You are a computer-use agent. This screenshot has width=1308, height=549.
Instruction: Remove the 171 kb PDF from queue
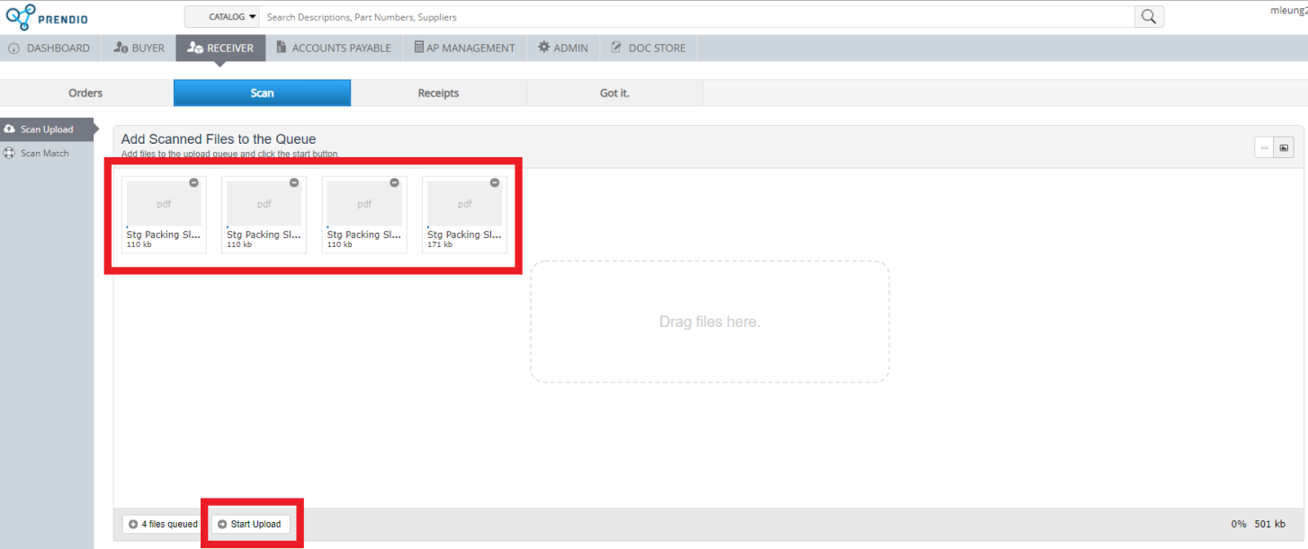(494, 182)
